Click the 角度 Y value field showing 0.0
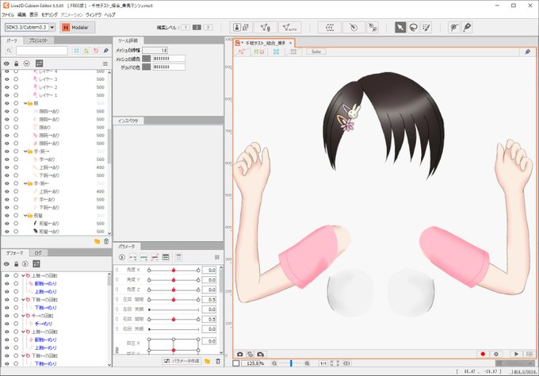The height and width of the screenshot is (376, 539). pyautogui.click(x=209, y=280)
